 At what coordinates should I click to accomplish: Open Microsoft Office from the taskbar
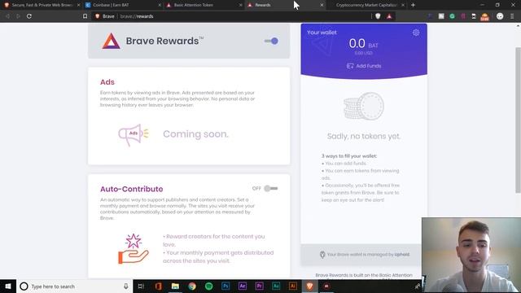click(158, 286)
